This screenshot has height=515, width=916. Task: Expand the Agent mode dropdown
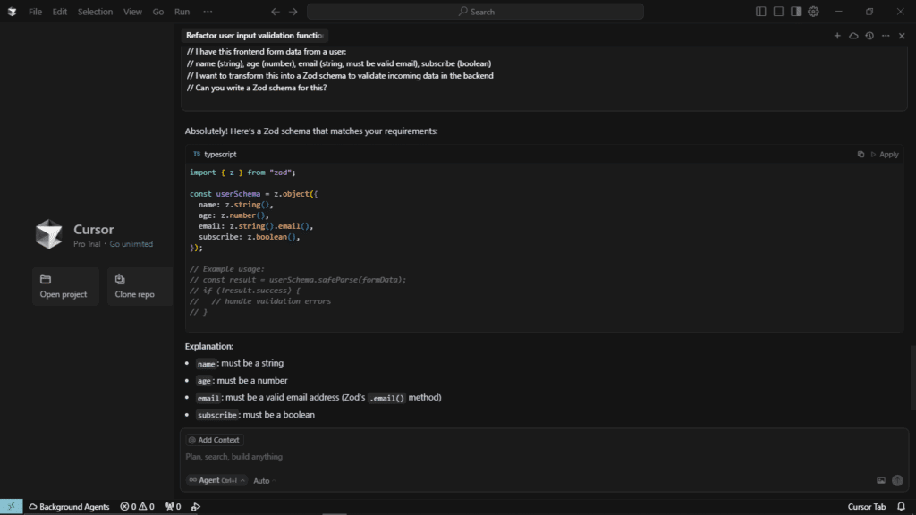click(216, 480)
